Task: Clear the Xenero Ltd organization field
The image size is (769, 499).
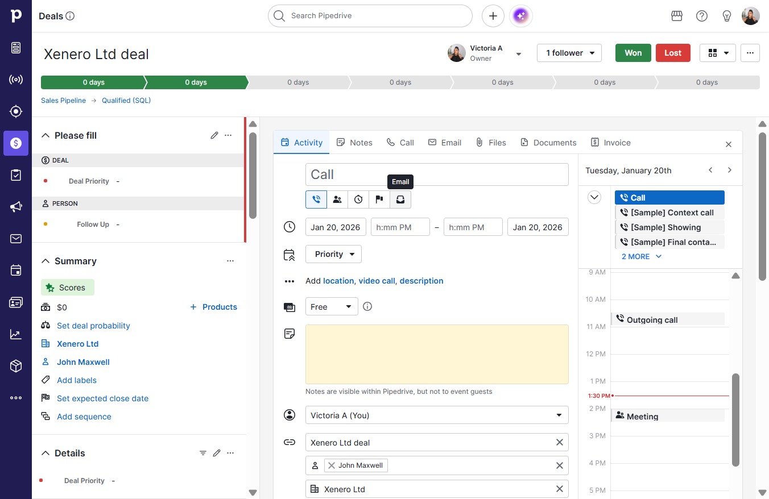Action: (560, 489)
